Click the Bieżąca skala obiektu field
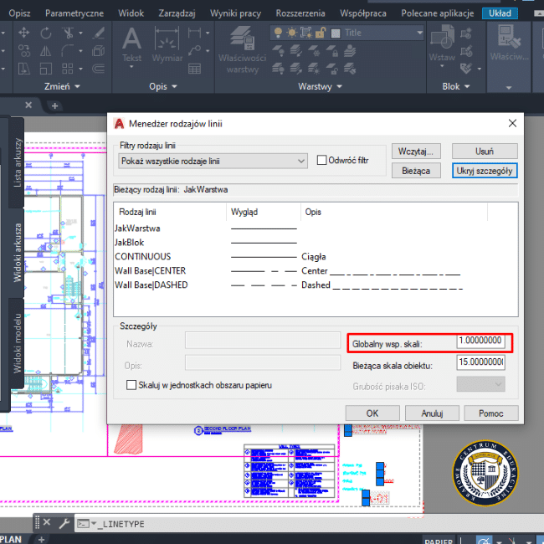Viewport: 544px width, 544px height. pos(480,362)
